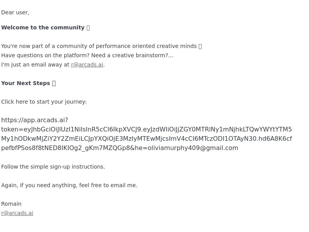Click the emoji glyph after "Welcome to the community"
The width and height of the screenshot is (309, 232).
88,27
